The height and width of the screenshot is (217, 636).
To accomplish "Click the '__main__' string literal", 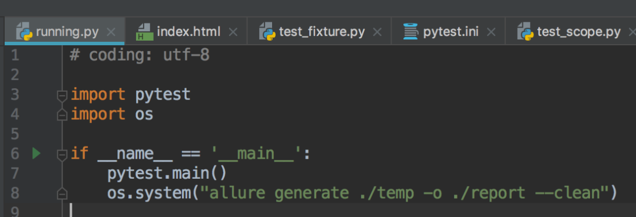I will (x=256, y=154).
